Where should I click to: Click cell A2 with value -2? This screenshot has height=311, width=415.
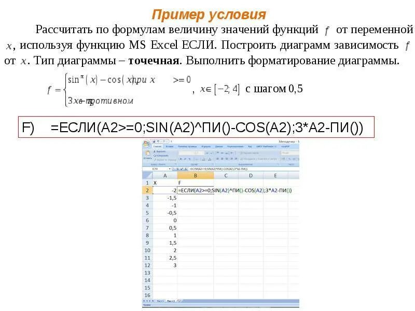point(165,190)
